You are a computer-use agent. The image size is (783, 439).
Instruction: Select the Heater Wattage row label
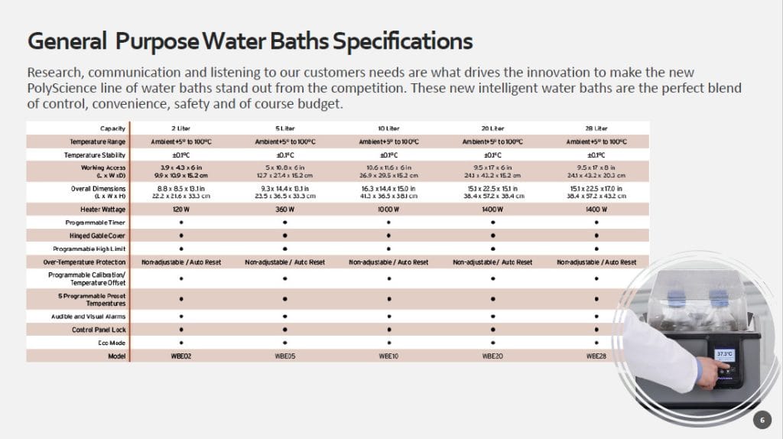coord(102,209)
